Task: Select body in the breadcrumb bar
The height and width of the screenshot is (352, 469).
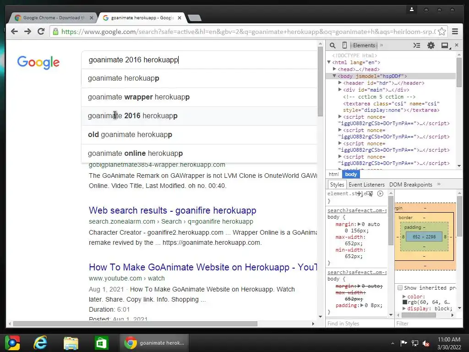Action: 350,174
